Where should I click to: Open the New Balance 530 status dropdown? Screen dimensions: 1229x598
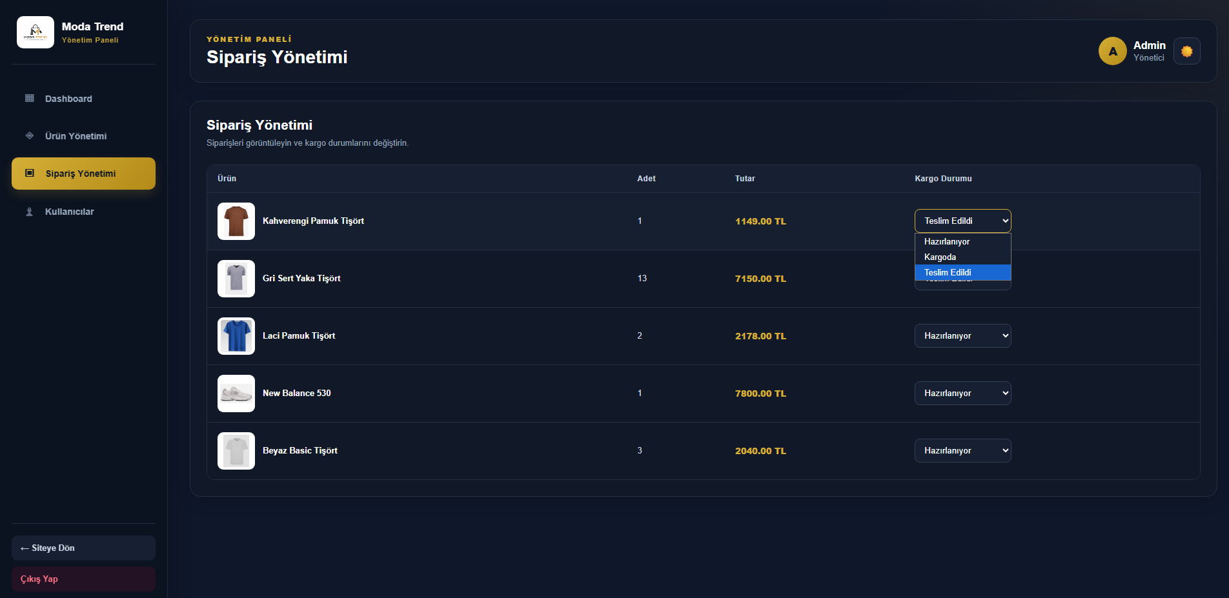[962, 393]
